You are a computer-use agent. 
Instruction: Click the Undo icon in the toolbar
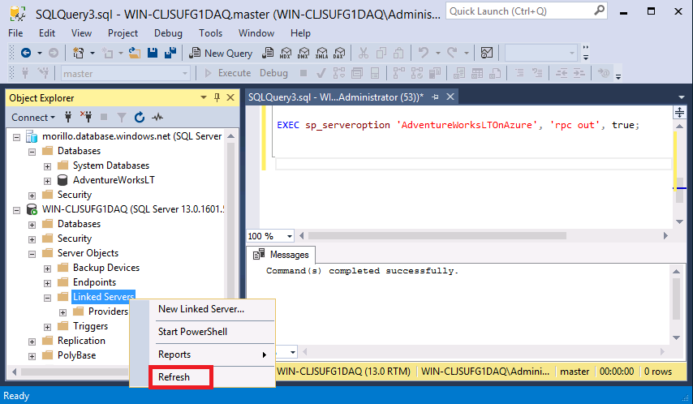click(424, 53)
